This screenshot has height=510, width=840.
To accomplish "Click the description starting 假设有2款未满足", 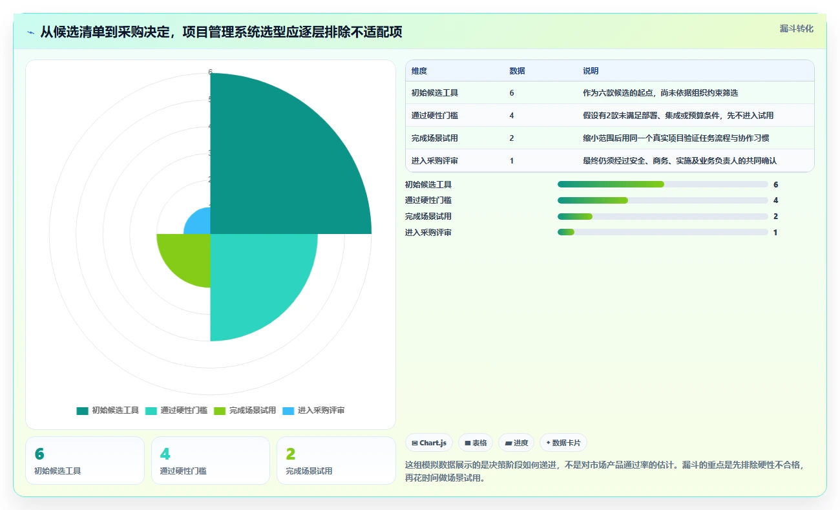I will (678, 116).
